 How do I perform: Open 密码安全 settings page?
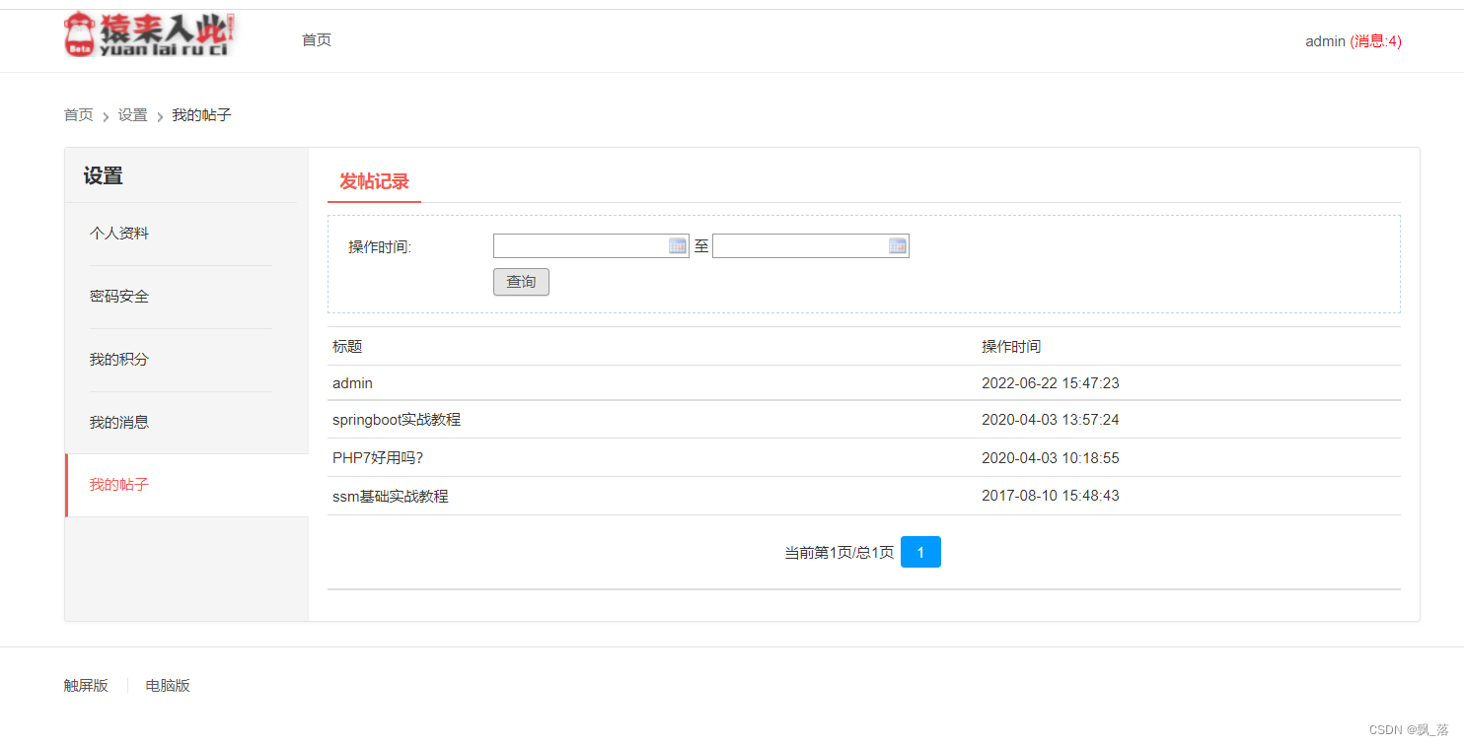[119, 296]
